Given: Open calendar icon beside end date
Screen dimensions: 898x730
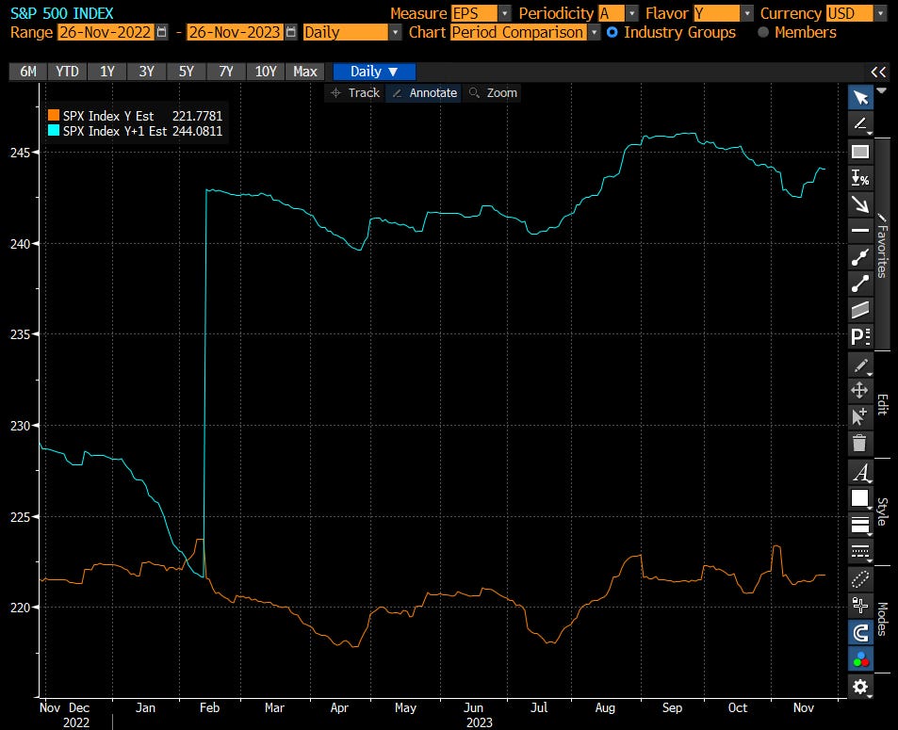Looking at the screenshot, I should [x=291, y=32].
